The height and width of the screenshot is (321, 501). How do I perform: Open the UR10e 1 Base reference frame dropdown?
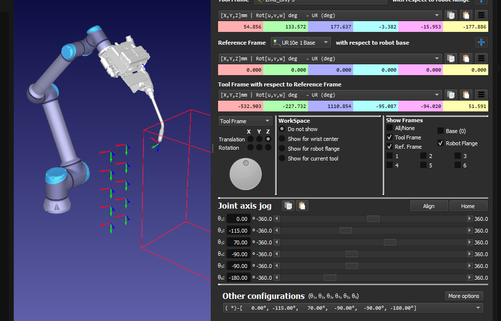[x=301, y=43]
